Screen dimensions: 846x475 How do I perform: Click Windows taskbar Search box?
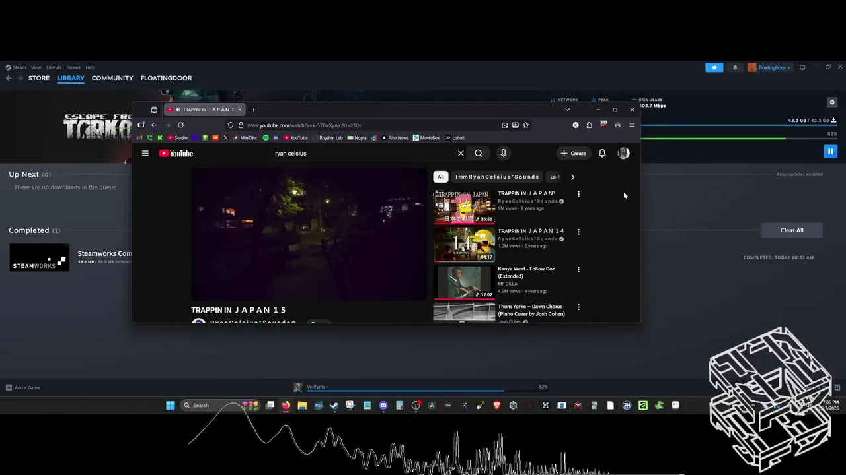tap(220, 405)
